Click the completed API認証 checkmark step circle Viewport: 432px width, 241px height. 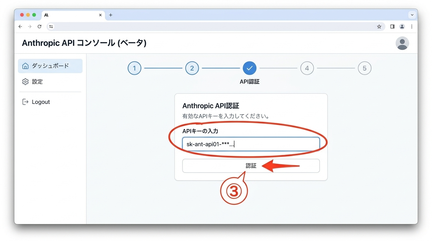pos(250,68)
